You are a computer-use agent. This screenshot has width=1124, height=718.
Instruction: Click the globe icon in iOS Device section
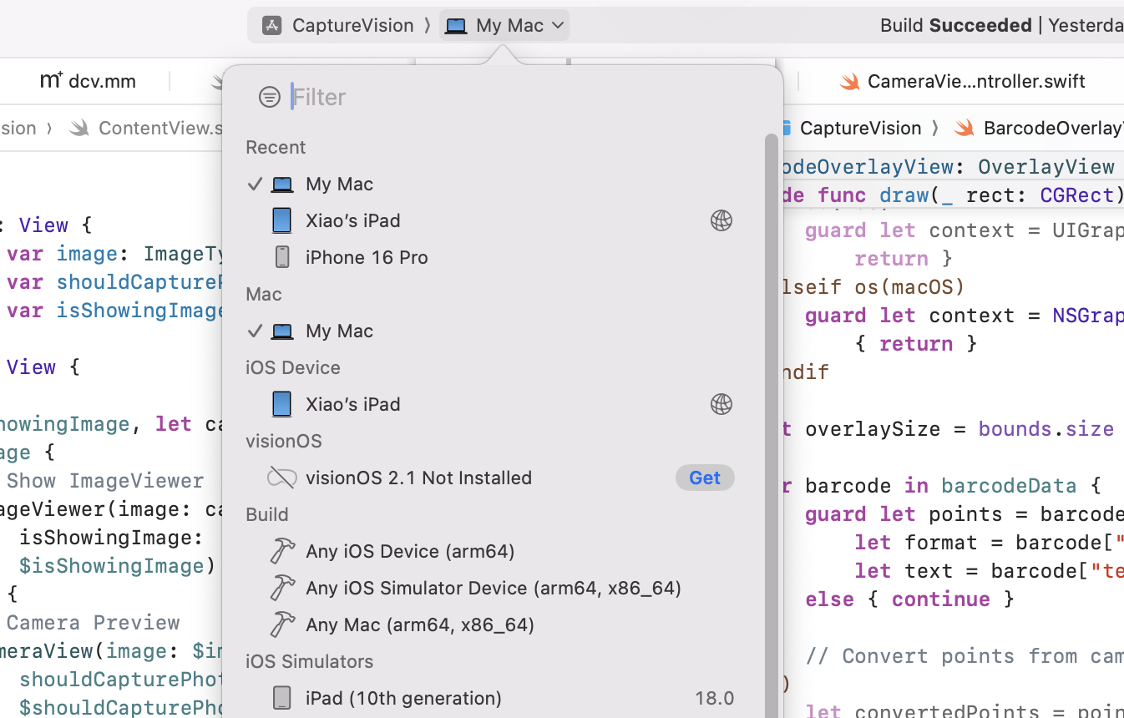click(x=721, y=404)
